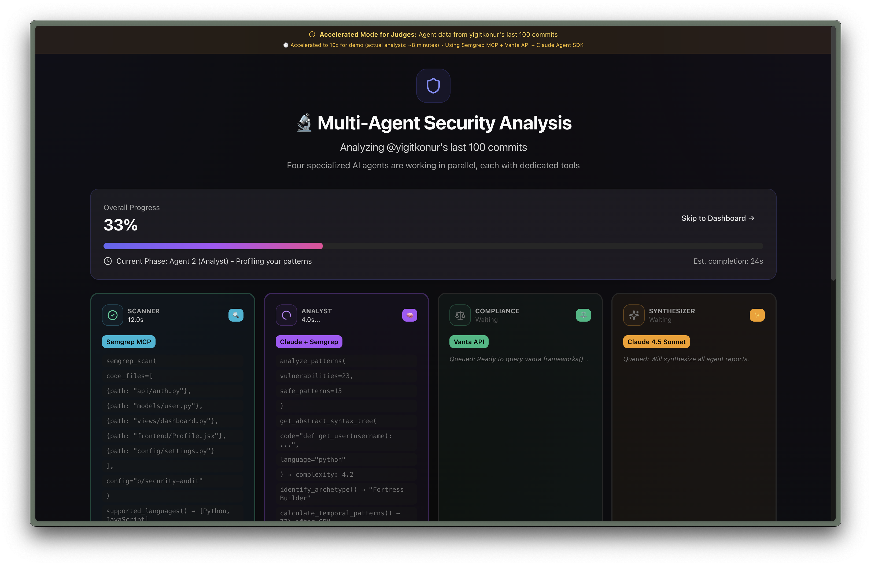Click the Claude + Semgrep tag
The height and width of the screenshot is (566, 871).
coord(309,342)
